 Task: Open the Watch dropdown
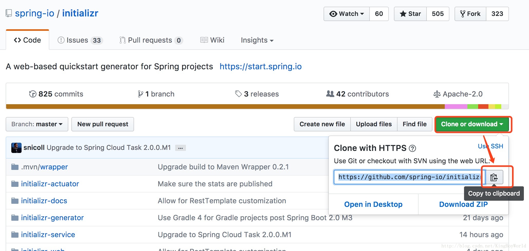pyautogui.click(x=347, y=14)
